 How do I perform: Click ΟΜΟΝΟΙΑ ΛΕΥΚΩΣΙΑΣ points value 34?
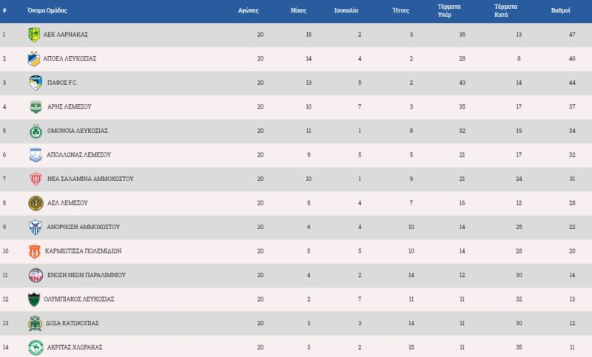[x=572, y=131]
